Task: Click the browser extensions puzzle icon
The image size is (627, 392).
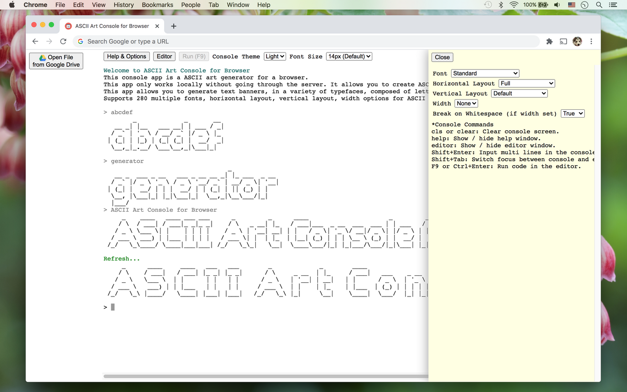Action: (x=549, y=42)
